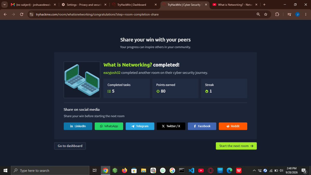The image size is (311, 175).
Task: Open Microsoft Store from the taskbar
Action: (x=134, y=170)
